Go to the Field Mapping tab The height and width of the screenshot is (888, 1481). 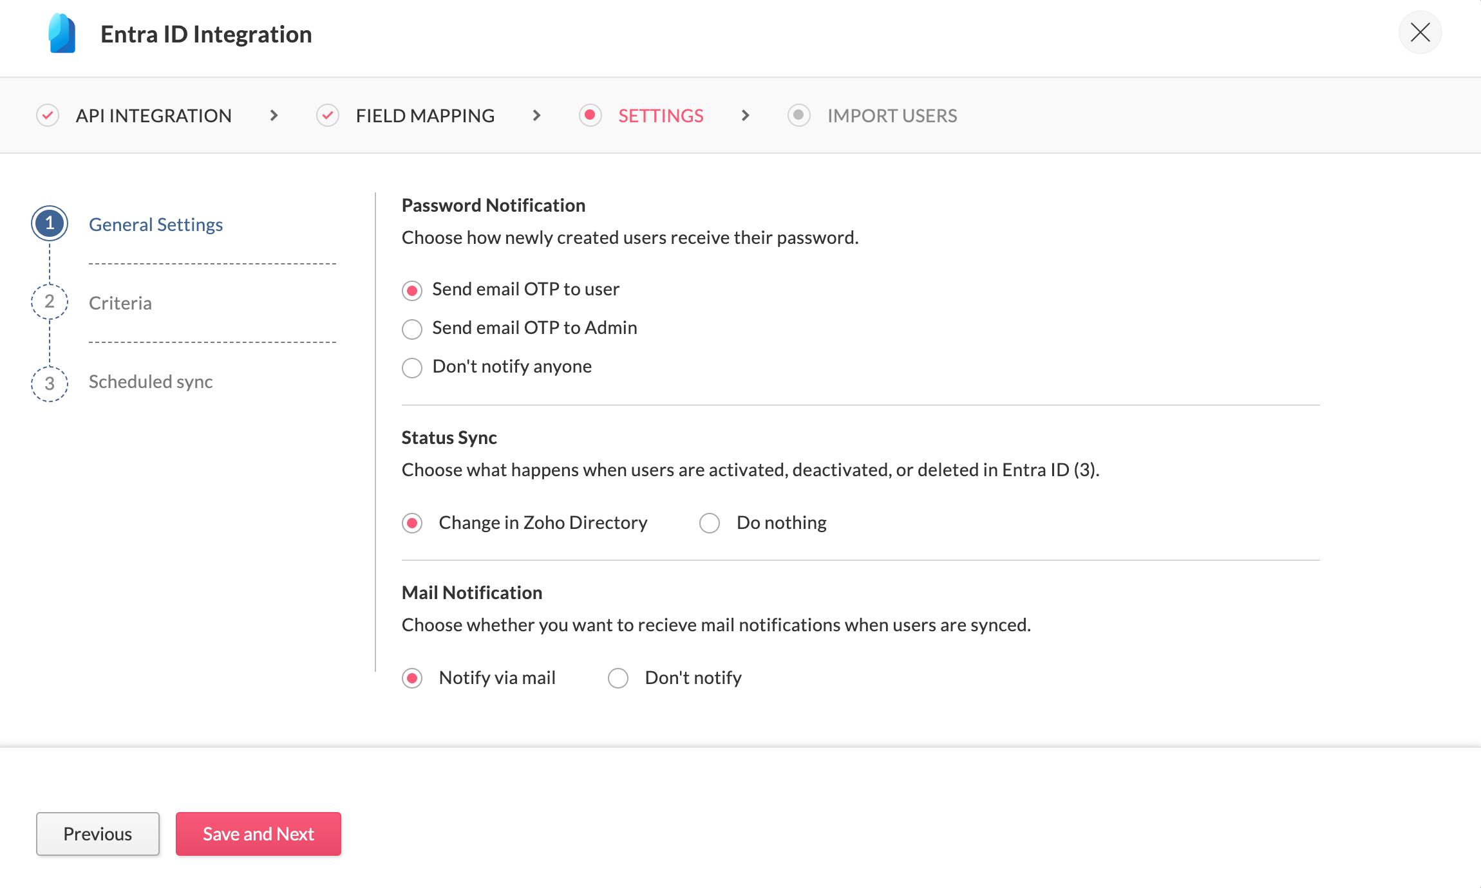[425, 116]
